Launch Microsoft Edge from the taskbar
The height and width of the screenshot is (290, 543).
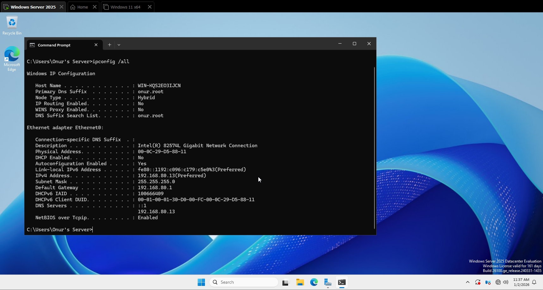(314, 282)
